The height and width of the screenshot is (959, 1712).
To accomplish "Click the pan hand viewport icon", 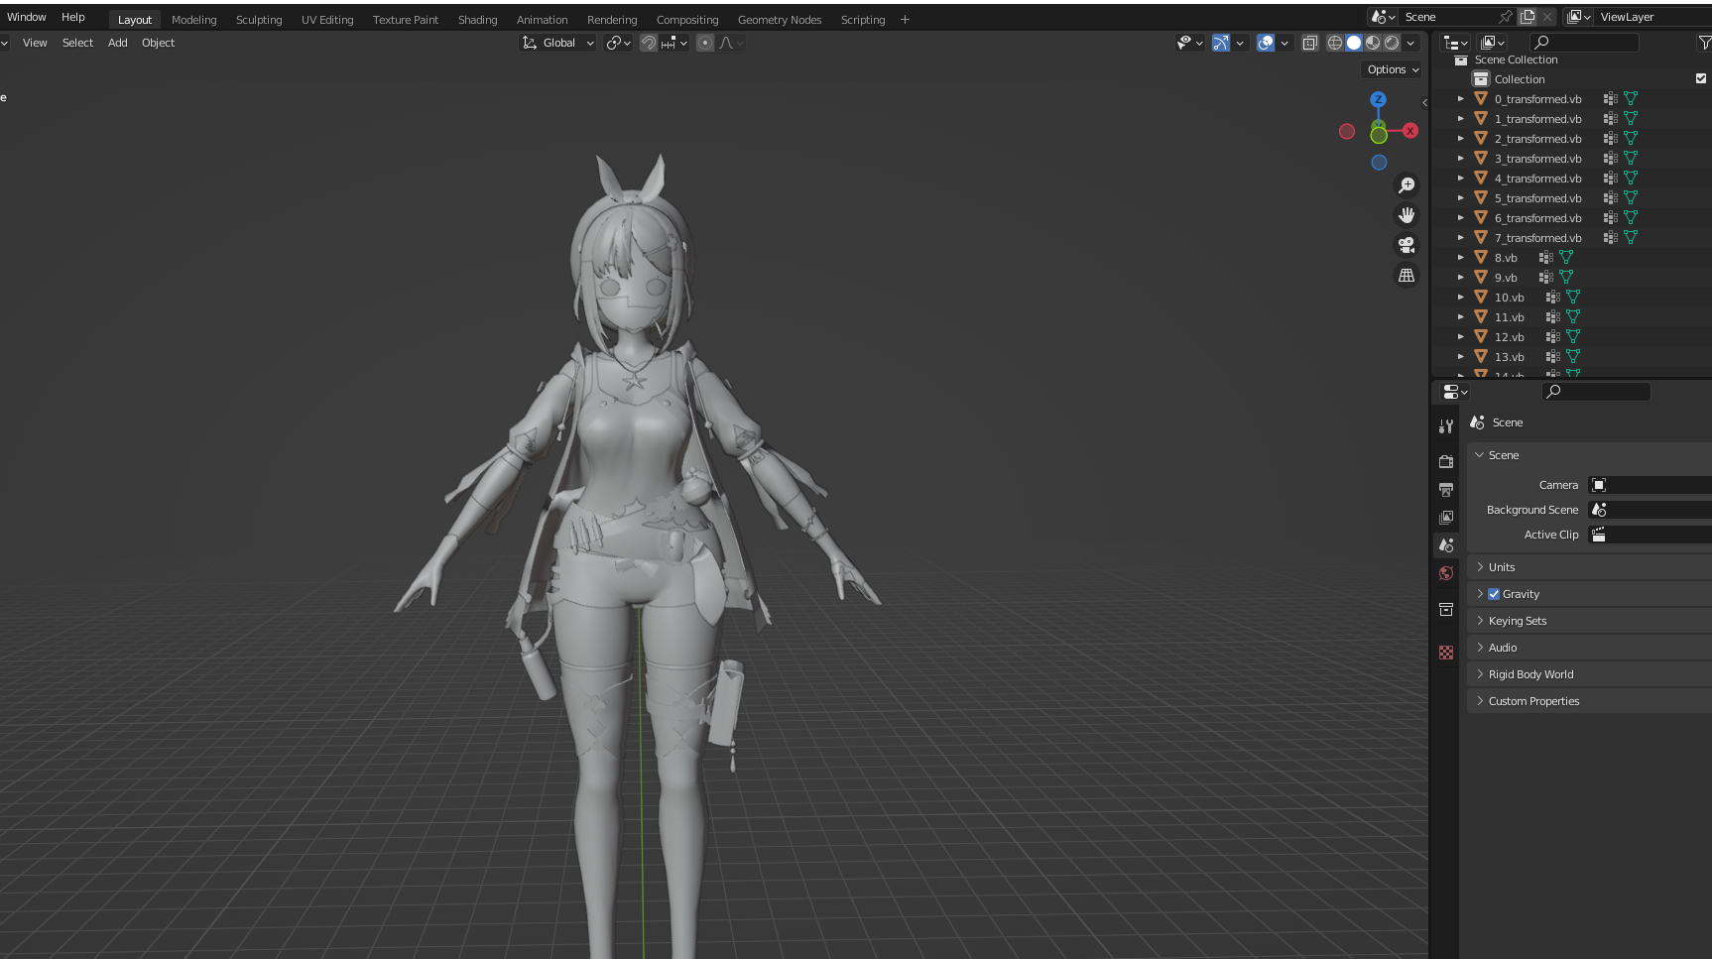I will [x=1406, y=215].
